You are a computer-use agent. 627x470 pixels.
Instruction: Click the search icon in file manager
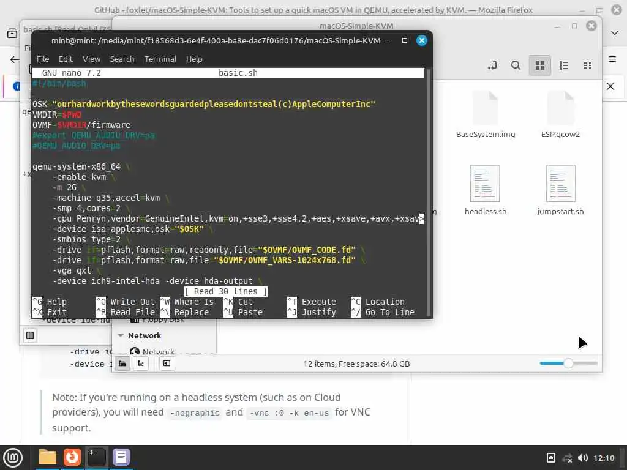coord(516,65)
